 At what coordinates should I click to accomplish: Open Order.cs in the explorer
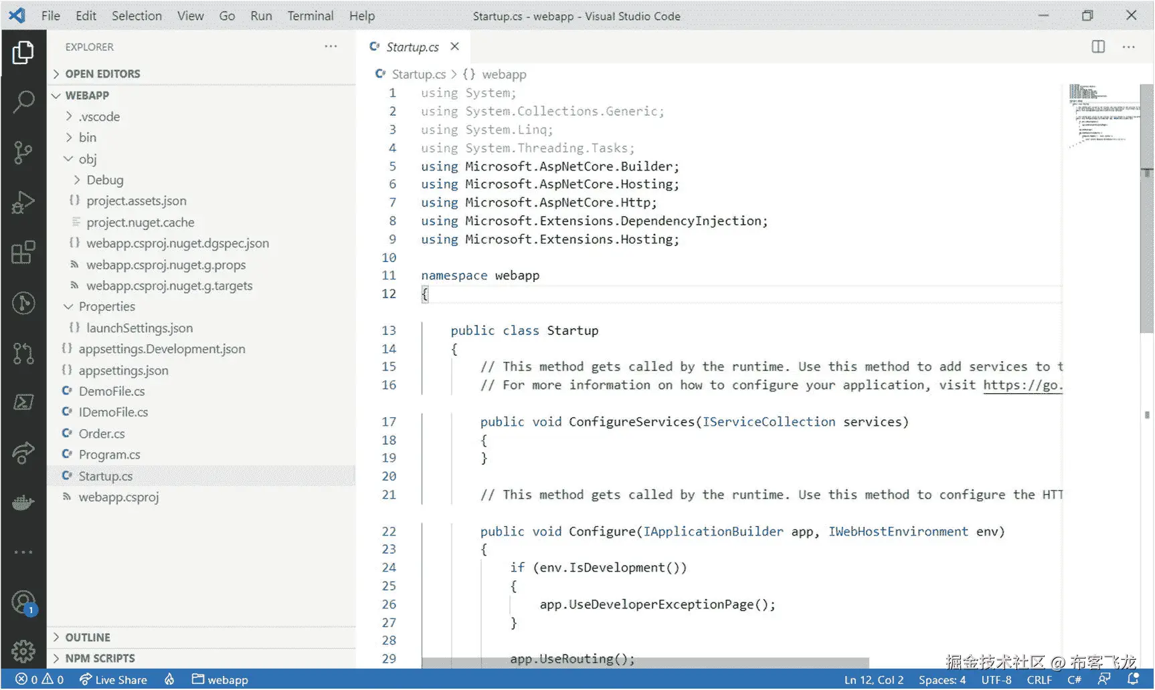click(201, 433)
